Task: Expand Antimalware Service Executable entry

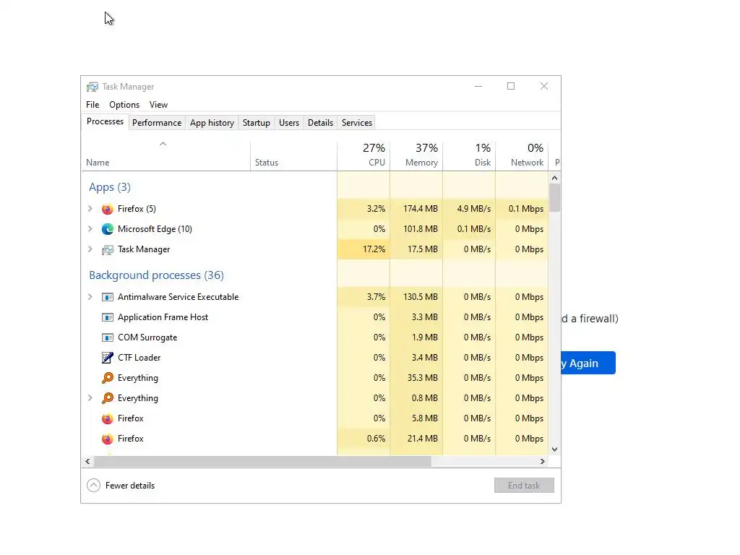Action: point(90,297)
